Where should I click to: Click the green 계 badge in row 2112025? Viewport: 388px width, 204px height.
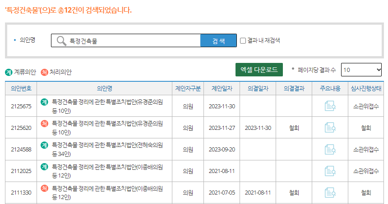(x=44, y=167)
